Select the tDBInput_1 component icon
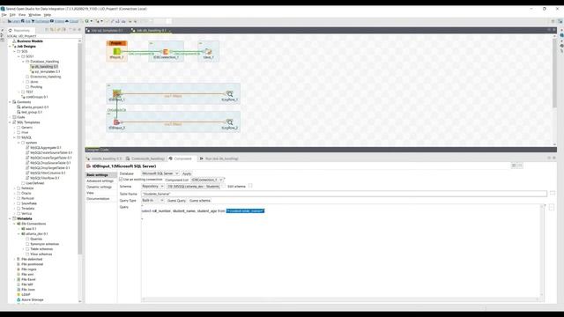Image resolution: width=564 pixels, height=317 pixels. (x=116, y=94)
